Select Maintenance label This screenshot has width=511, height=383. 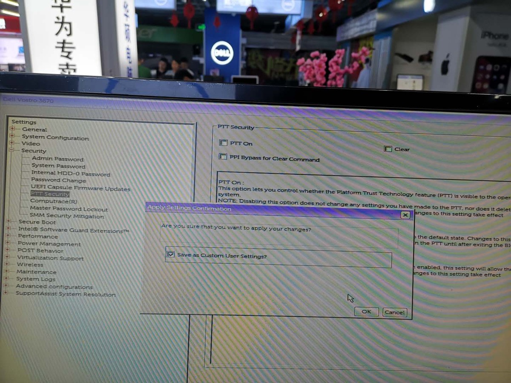point(36,272)
